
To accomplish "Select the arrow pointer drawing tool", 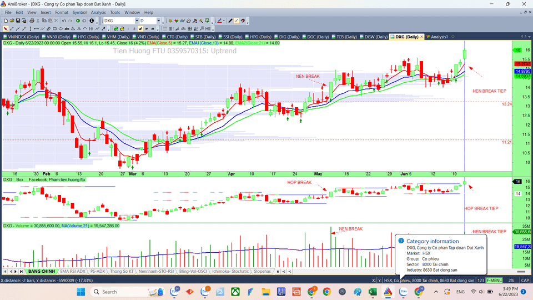I will 6,28.
